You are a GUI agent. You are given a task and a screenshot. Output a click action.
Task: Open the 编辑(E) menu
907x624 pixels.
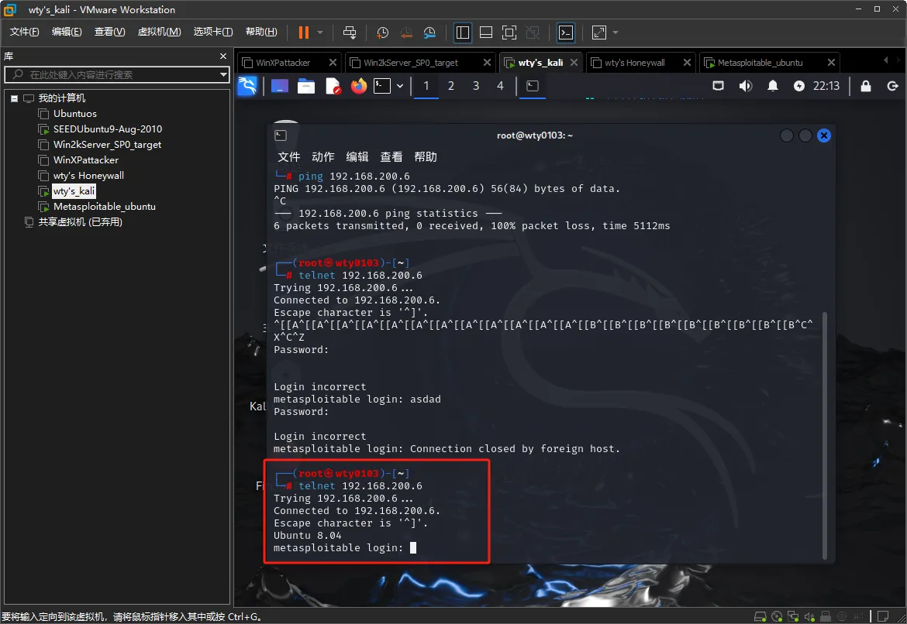coord(67,32)
